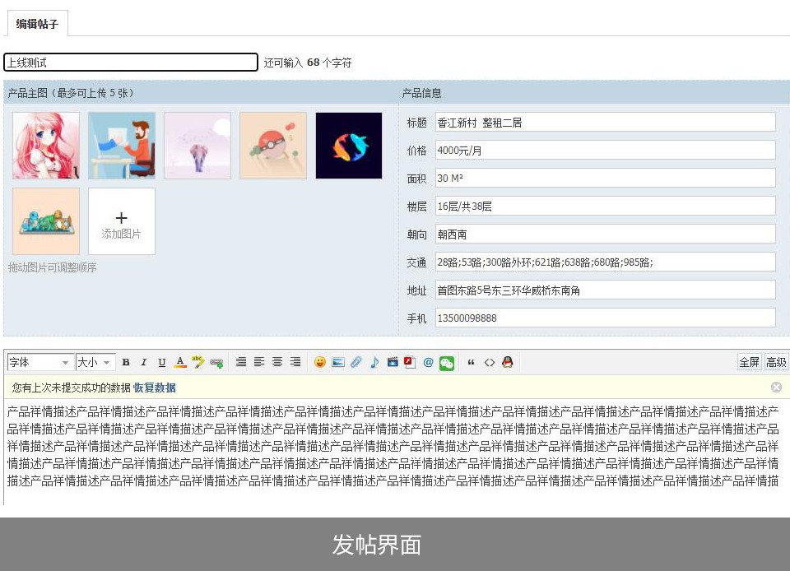Click the 拖动图片可调整顺序 hint text
Viewport: 790px width, 571px height.
pyautogui.click(x=53, y=267)
